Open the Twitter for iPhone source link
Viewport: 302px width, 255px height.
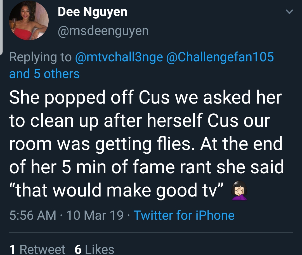click(184, 215)
